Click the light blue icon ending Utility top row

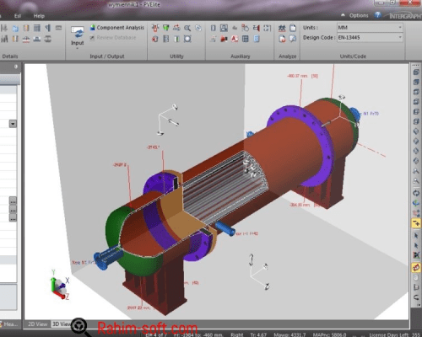198,28
